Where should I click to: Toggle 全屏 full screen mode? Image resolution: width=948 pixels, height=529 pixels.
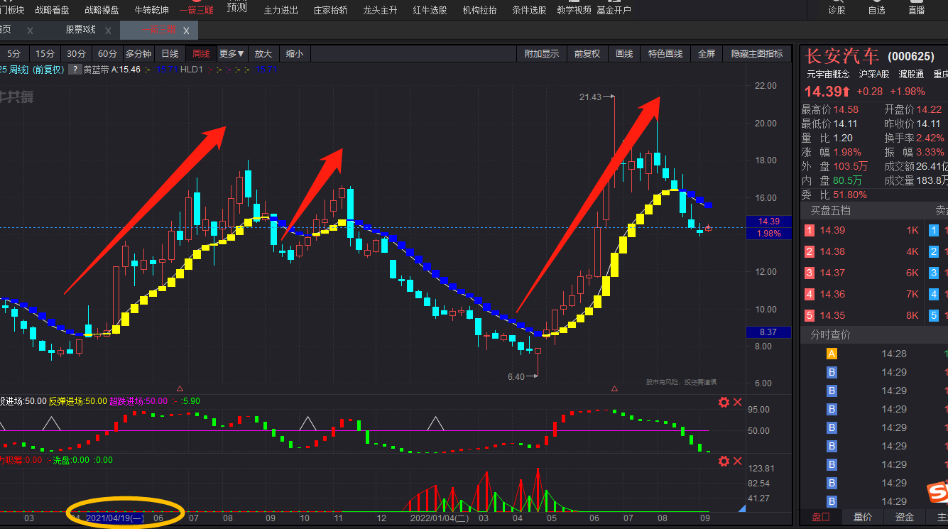706,54
